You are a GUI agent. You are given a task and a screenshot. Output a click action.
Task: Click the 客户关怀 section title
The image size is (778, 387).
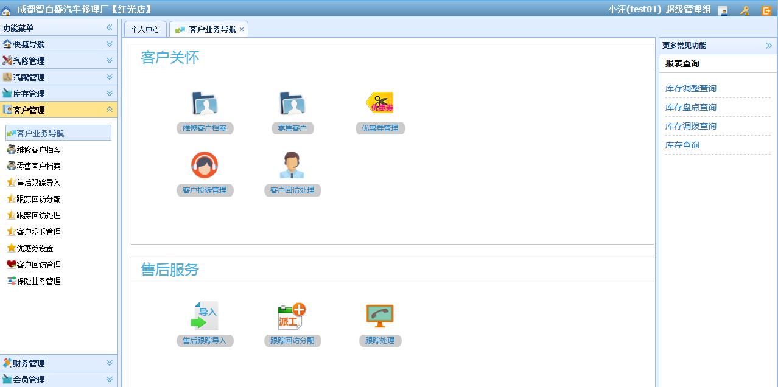coord(170,57)
